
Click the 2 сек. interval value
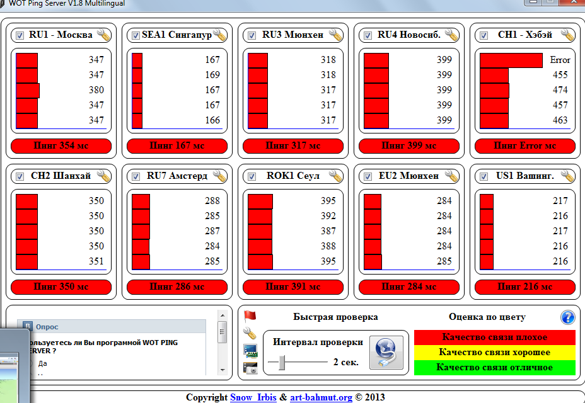[x=346, y=362]
